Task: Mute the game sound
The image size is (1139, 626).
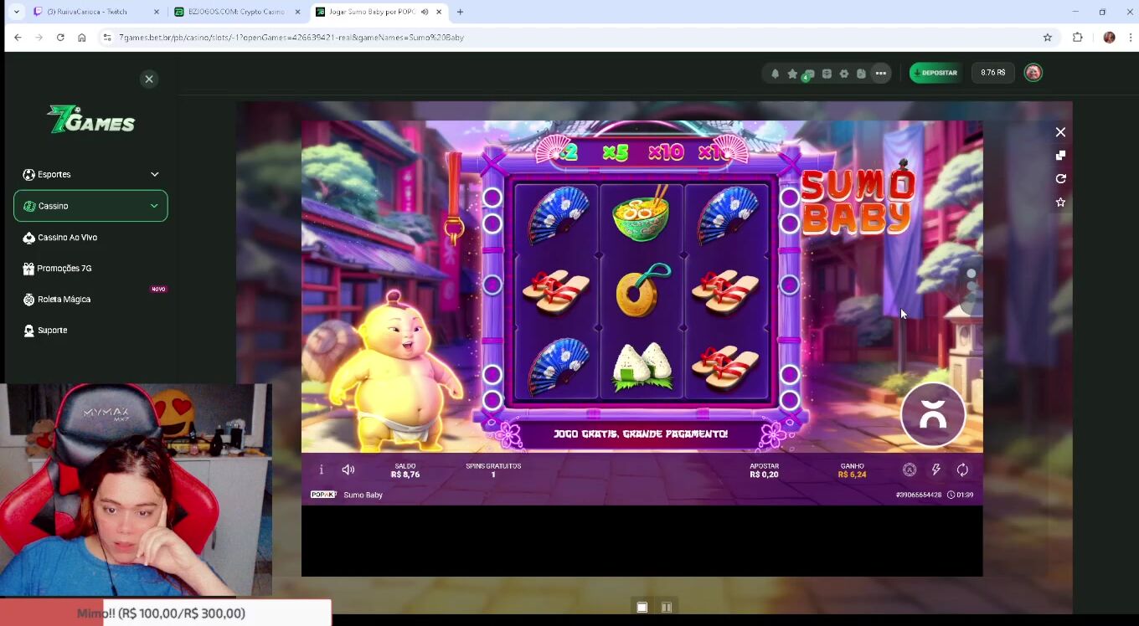Action: point(348,469)
